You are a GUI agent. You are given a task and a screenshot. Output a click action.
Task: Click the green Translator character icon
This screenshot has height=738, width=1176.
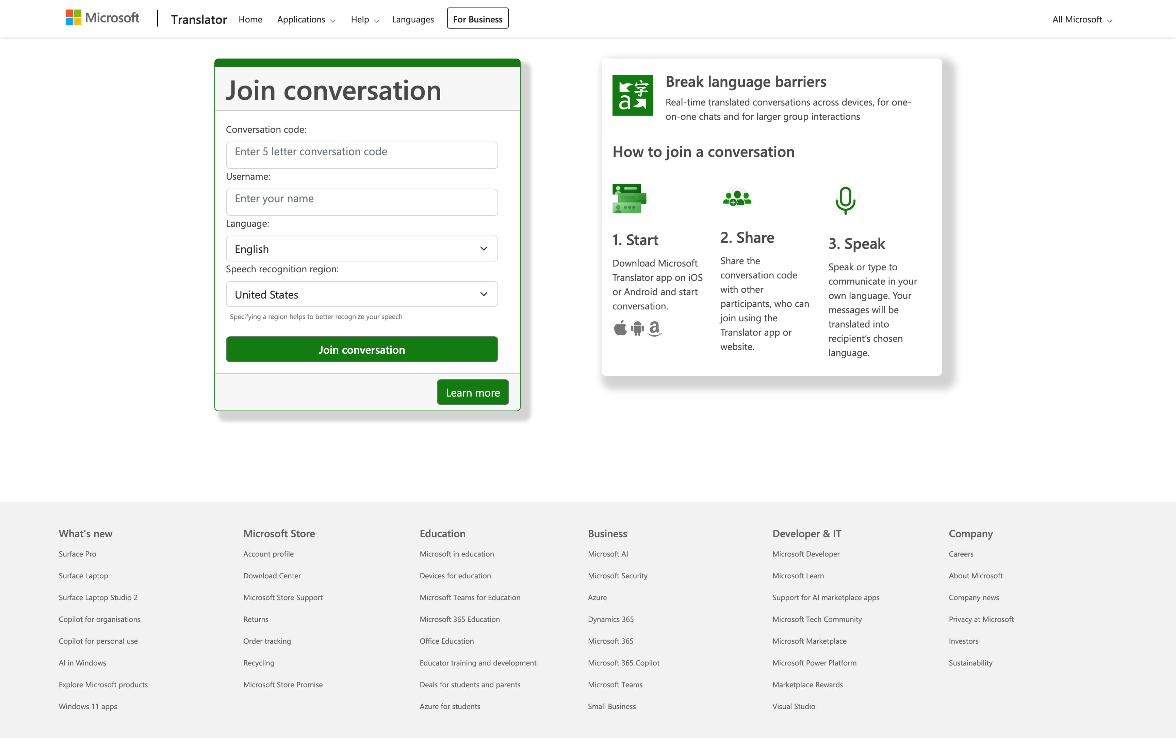[633, 96]
